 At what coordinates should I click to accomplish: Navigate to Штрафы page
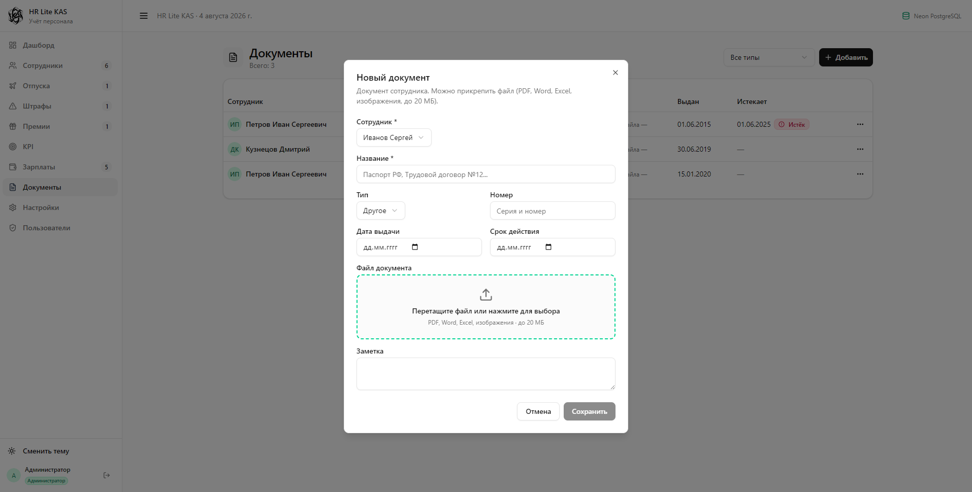click(x=60, y=106)
